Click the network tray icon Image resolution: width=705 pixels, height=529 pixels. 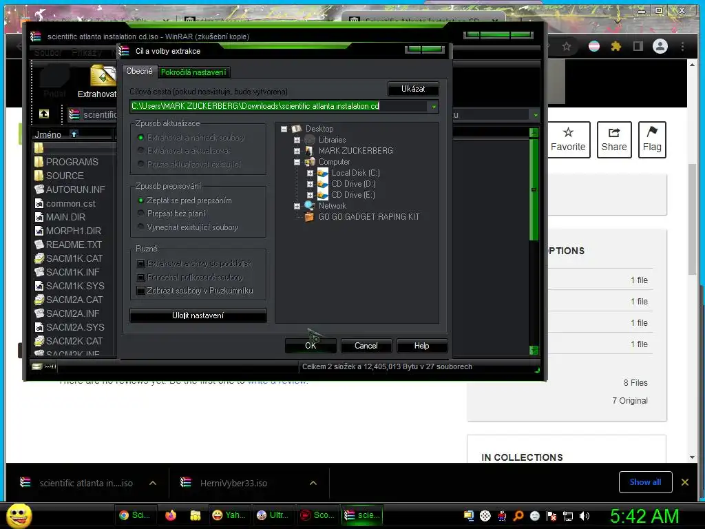(568, 516)
